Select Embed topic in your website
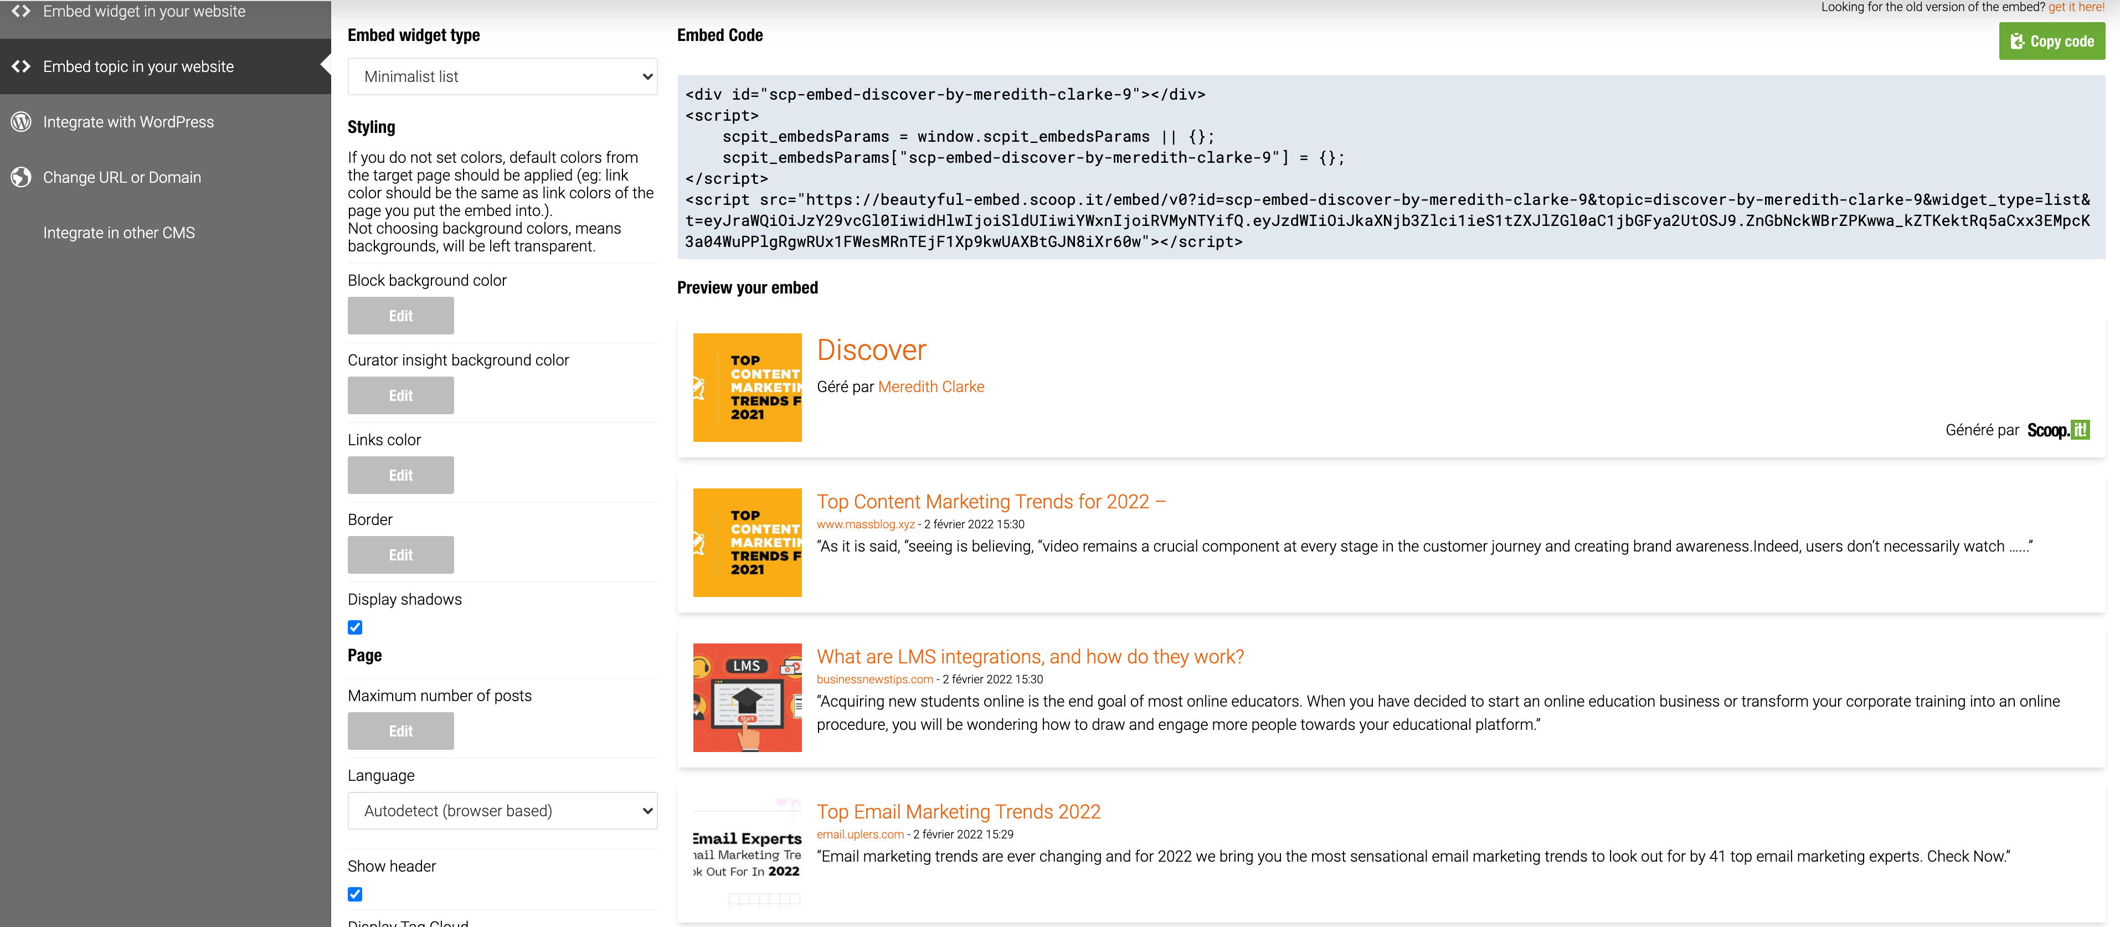The height and width of the screenshot is (927, 2120). click(x=166, y=66)
